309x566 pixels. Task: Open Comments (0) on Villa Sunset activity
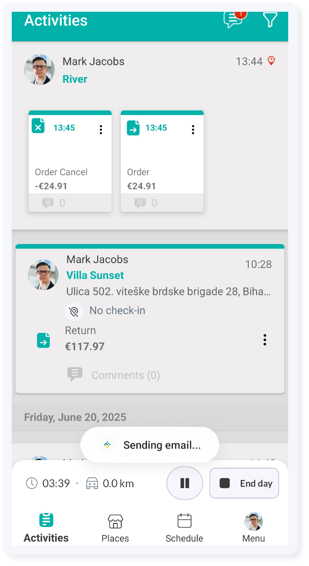coord(114,375)
